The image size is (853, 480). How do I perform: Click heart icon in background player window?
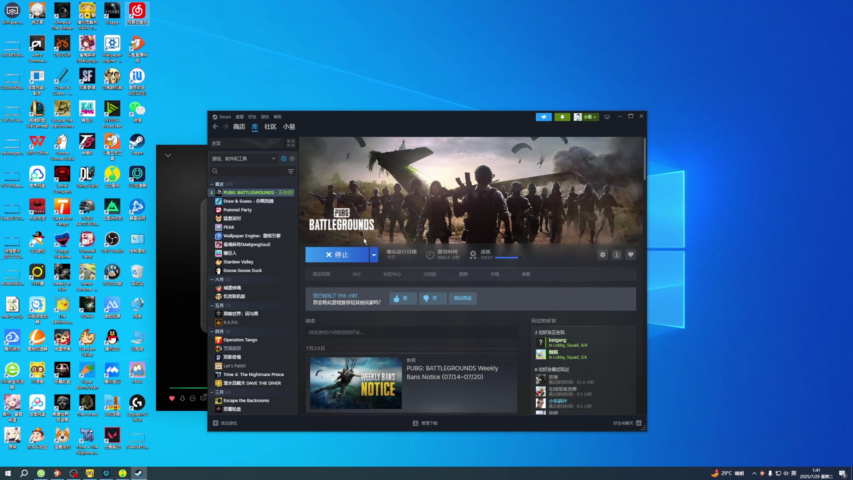click(172, 398)
